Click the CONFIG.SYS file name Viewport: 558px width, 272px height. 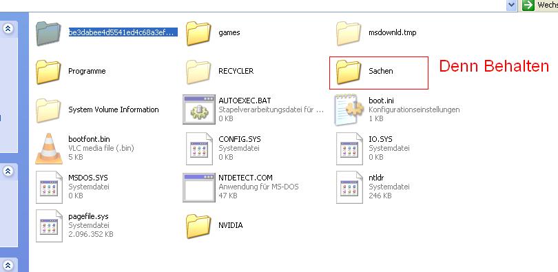[240, 139]
